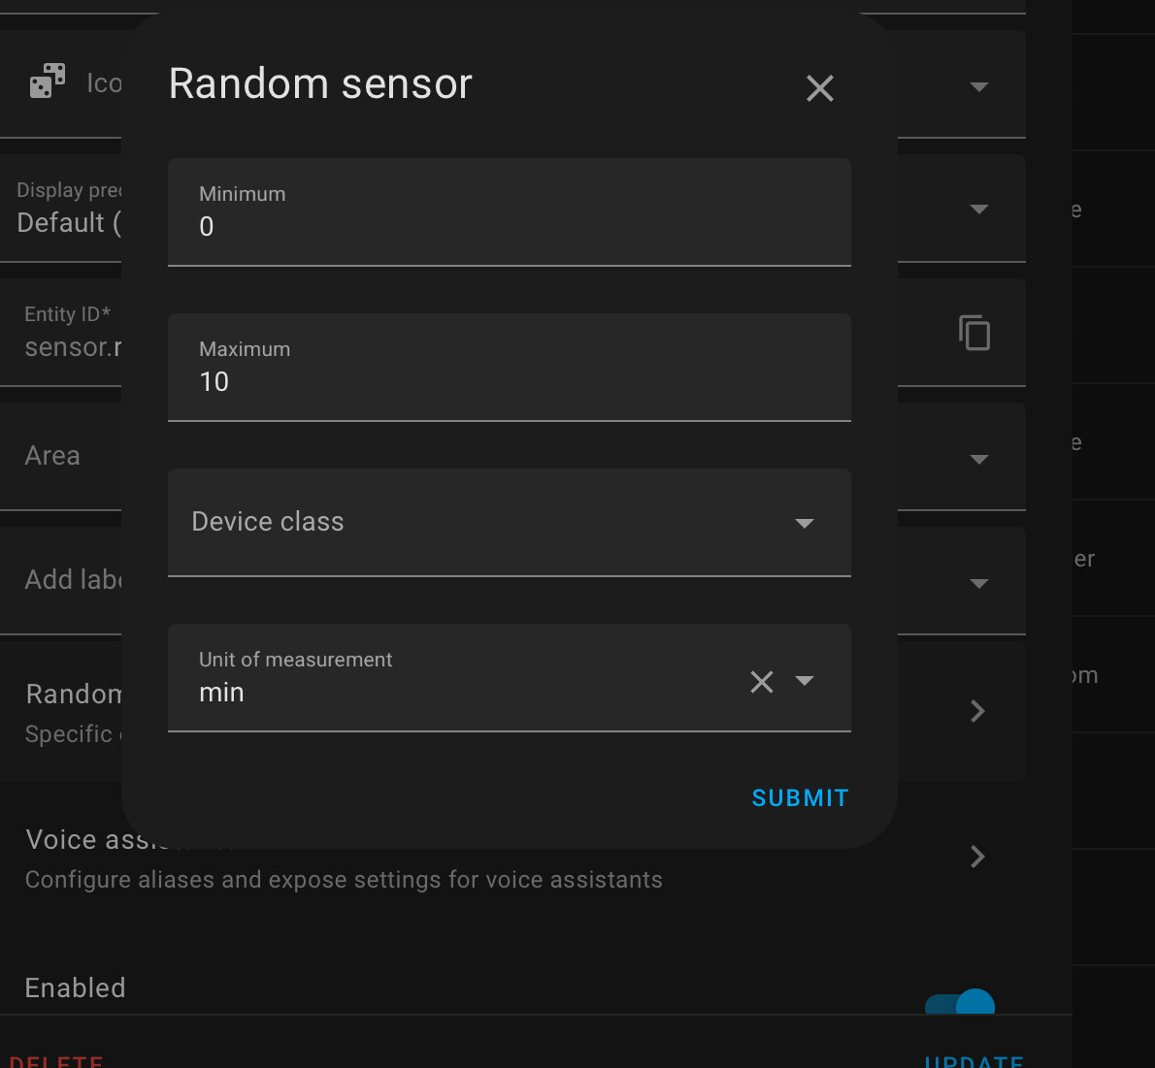Clear the Unit of measurement value

762,682
